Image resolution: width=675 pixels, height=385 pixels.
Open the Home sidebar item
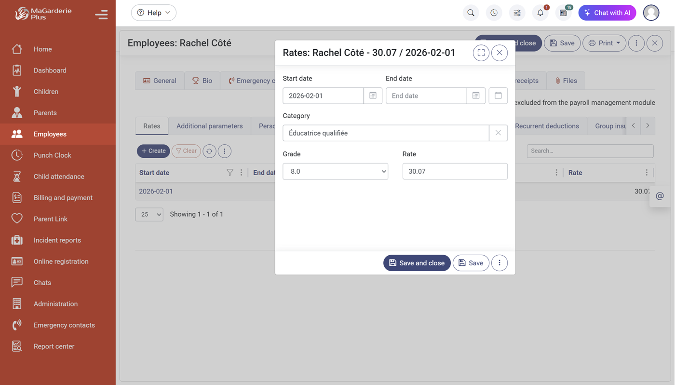58,49
